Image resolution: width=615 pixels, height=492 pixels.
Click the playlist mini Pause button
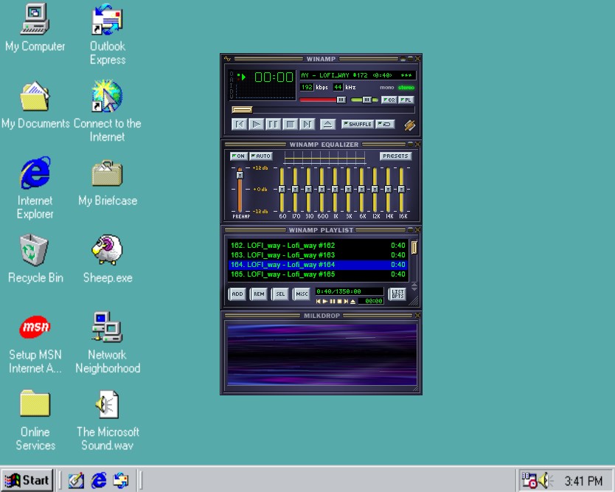click(333, 301)
